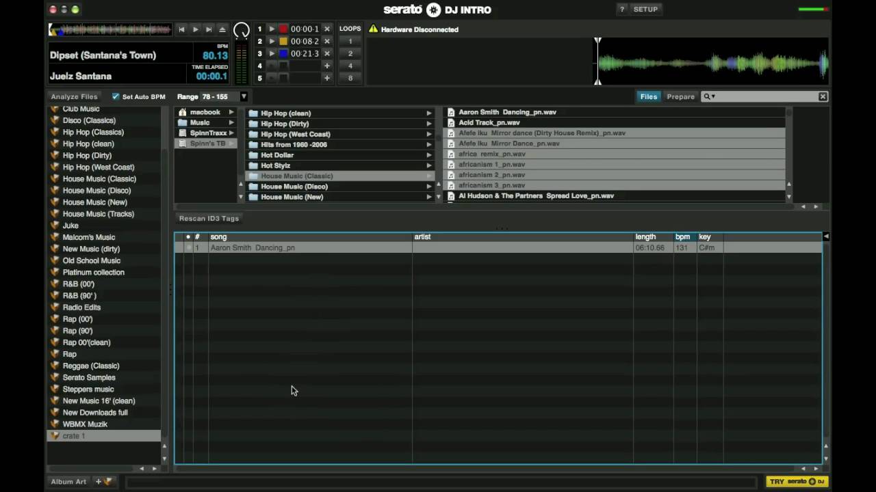Image resolution: width=876 pixels, height=492 pixels.
Task: Click the Rescan ID3 Tags button
Action: click(209, 219)
